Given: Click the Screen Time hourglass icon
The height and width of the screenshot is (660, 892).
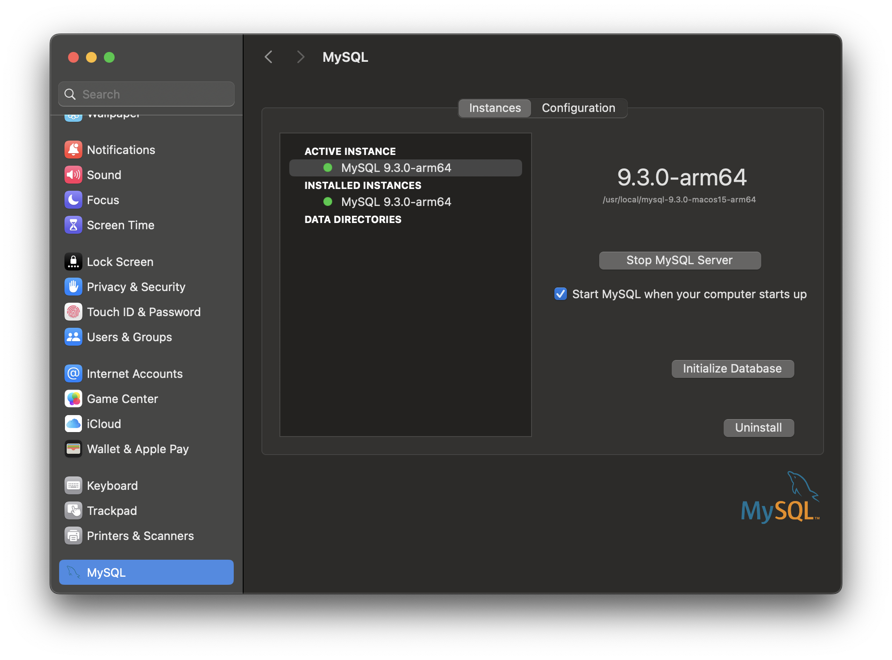Looking at the screenshot, I should click(x=73, y=225).
